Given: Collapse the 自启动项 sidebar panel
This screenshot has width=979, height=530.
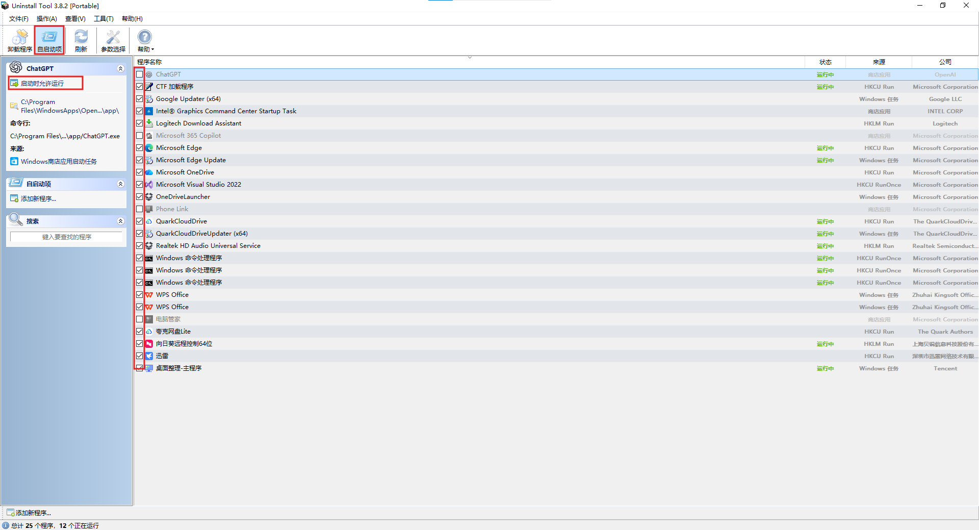Looking at the screenshot, I should pos(121,184).
